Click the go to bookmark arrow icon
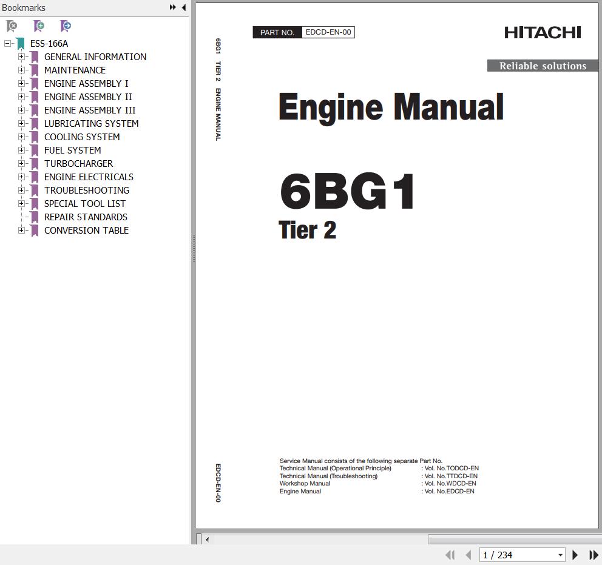602x565 pixels. tap(66, 26)
